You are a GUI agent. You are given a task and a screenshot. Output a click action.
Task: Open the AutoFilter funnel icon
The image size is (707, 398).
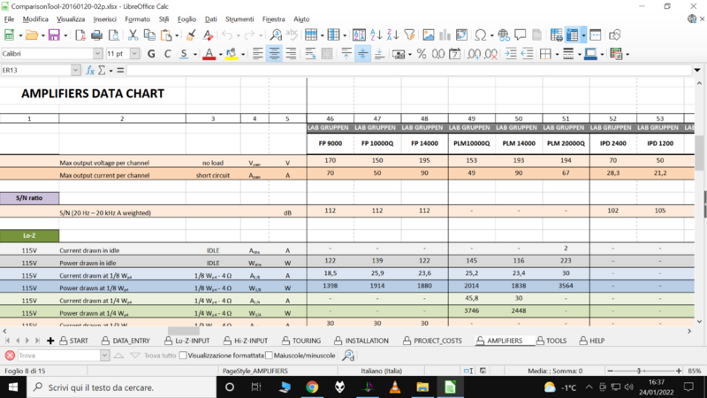pos(409,35)
